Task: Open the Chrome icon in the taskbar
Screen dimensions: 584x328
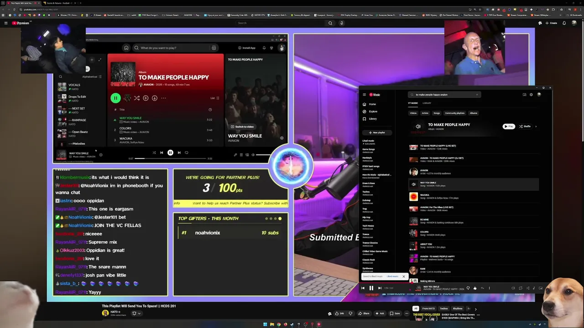Action: point(279,324)
